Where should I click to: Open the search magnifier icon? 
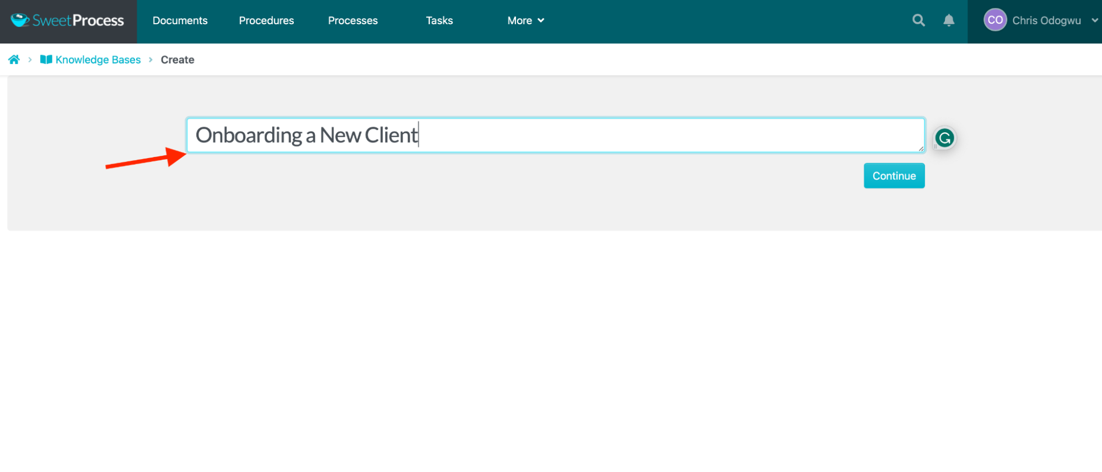pyautogui.click(x=918, y=20)
